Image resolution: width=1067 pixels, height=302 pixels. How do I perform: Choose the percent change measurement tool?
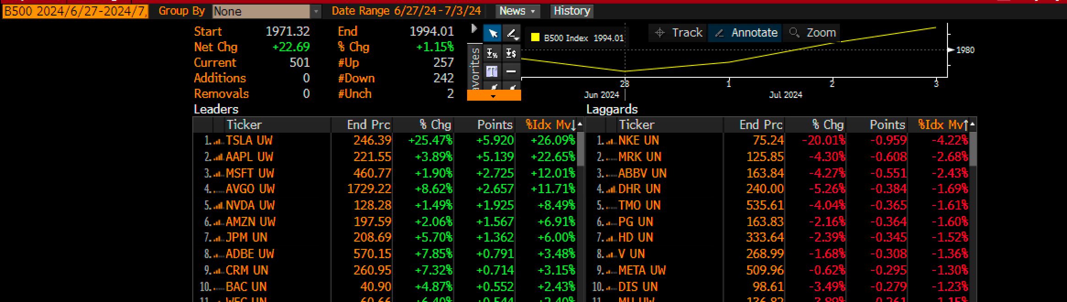[492, 53]
